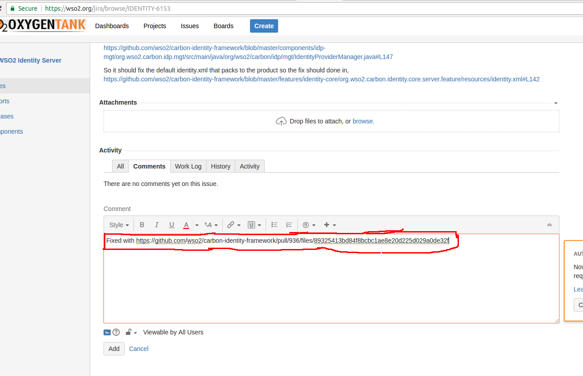Click the cloud upload icon in Attachments
This screenshot has height=376, width=583.
tap(281, 121)
